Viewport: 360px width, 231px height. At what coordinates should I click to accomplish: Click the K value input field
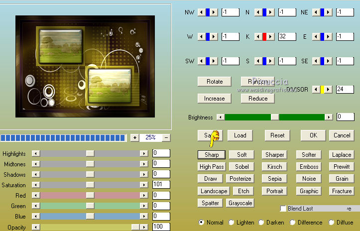point(287,36)
